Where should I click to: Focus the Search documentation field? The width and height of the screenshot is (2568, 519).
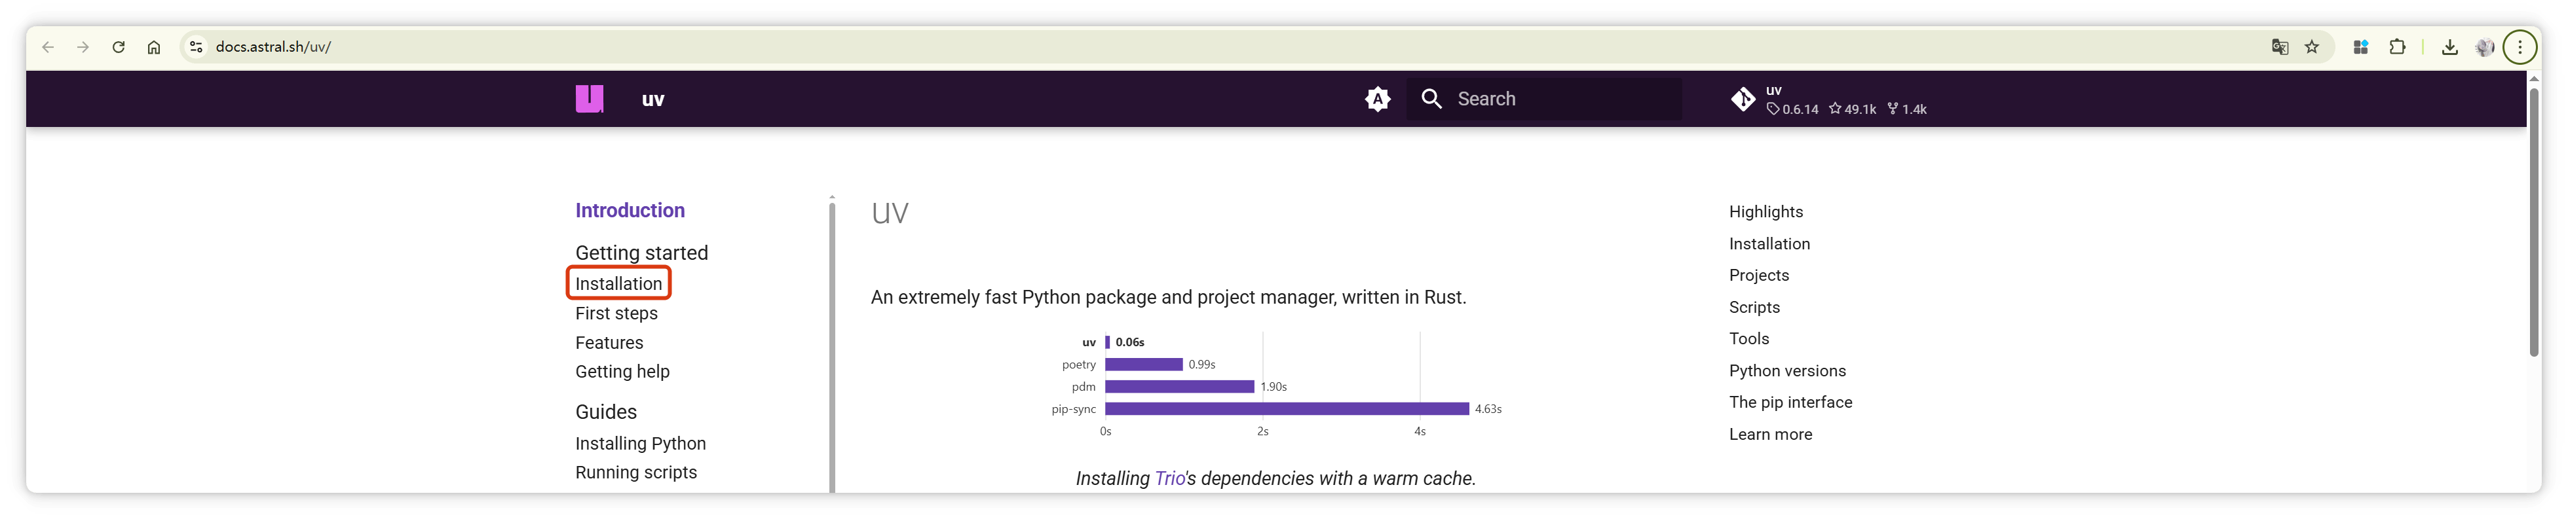pos(1543,99)
